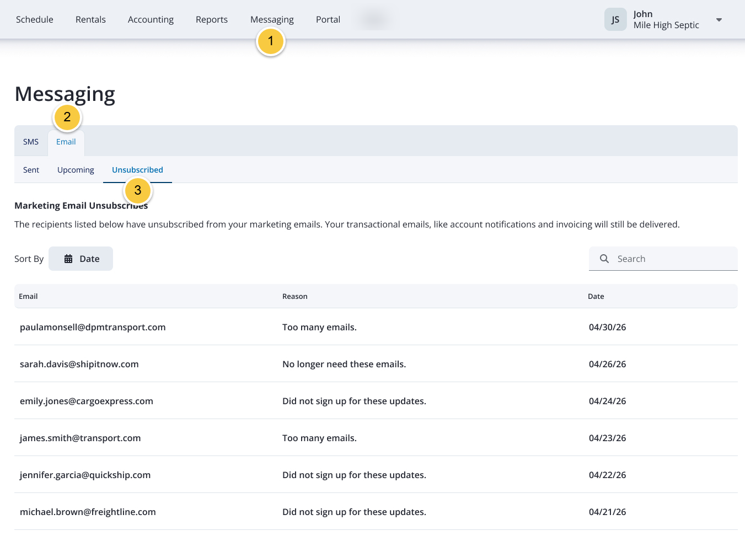Focus the Search input field
This screenshot has width=745, height=536.
[x=663, y=259]
